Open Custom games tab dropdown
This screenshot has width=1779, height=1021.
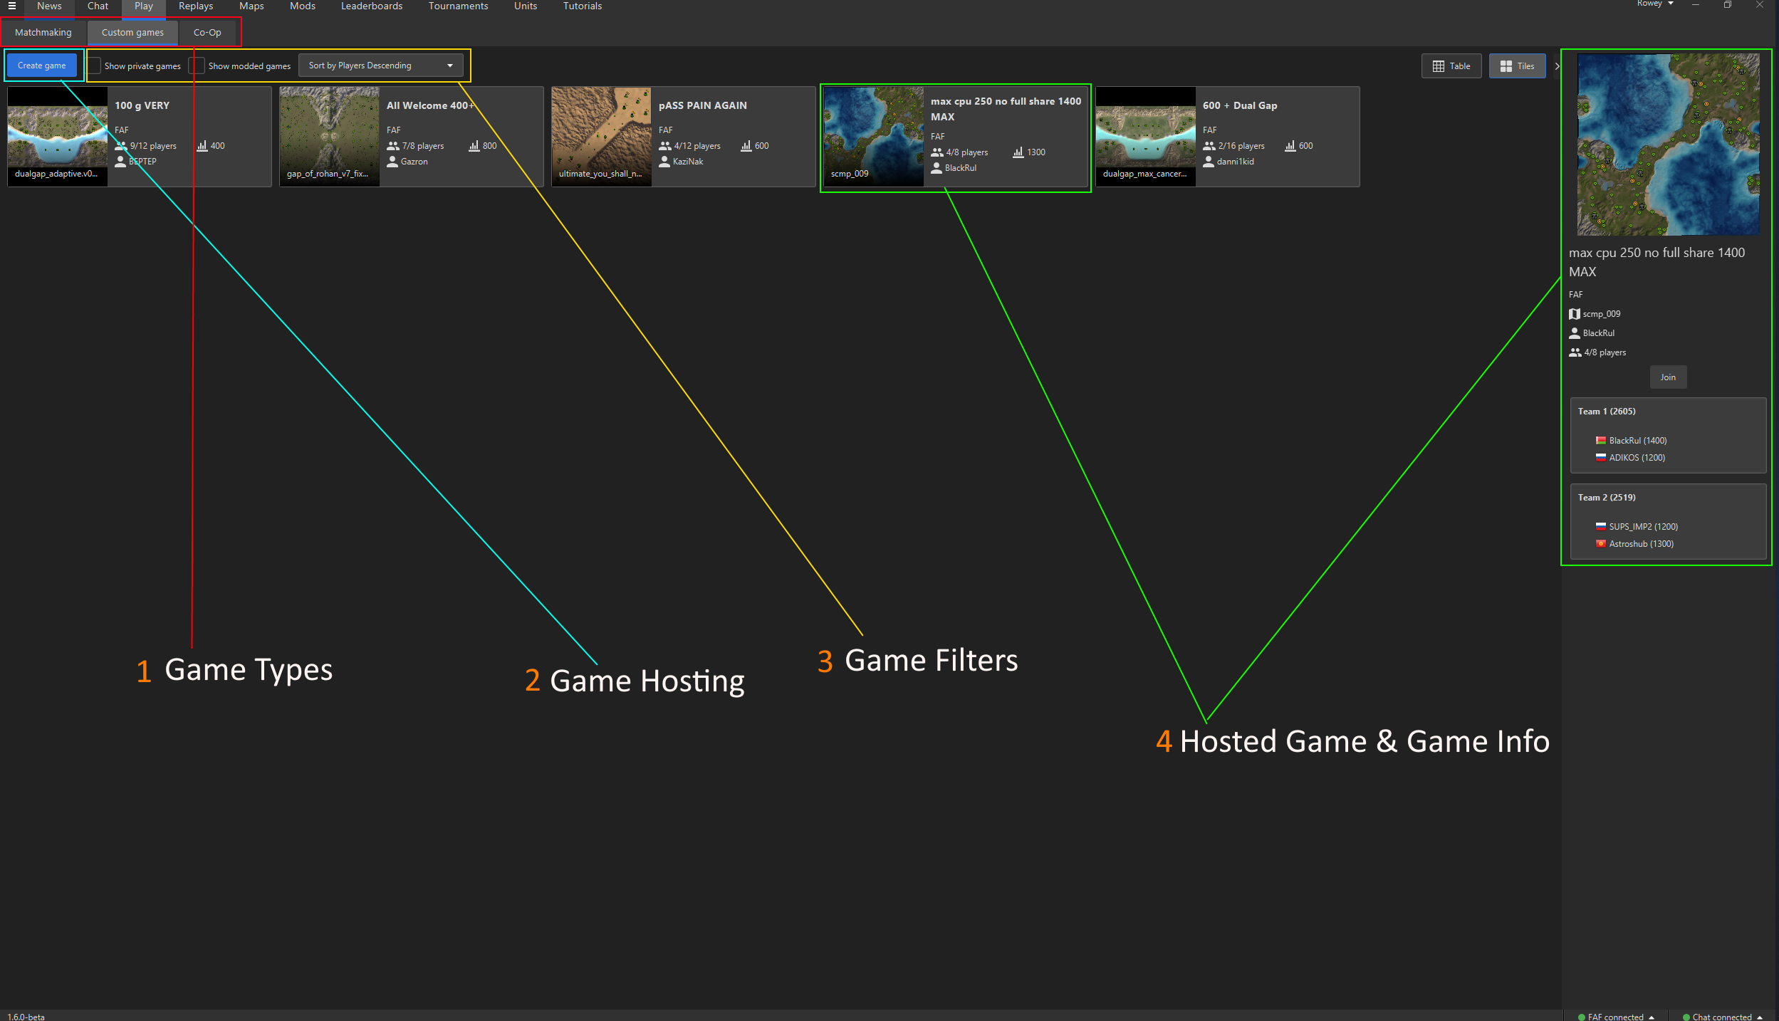coord(132,32)
